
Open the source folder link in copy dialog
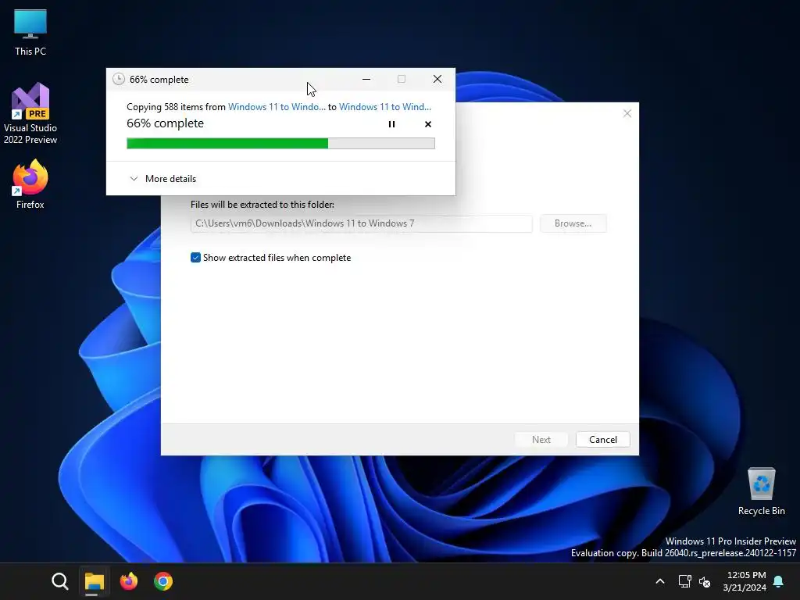click(277, 106)
